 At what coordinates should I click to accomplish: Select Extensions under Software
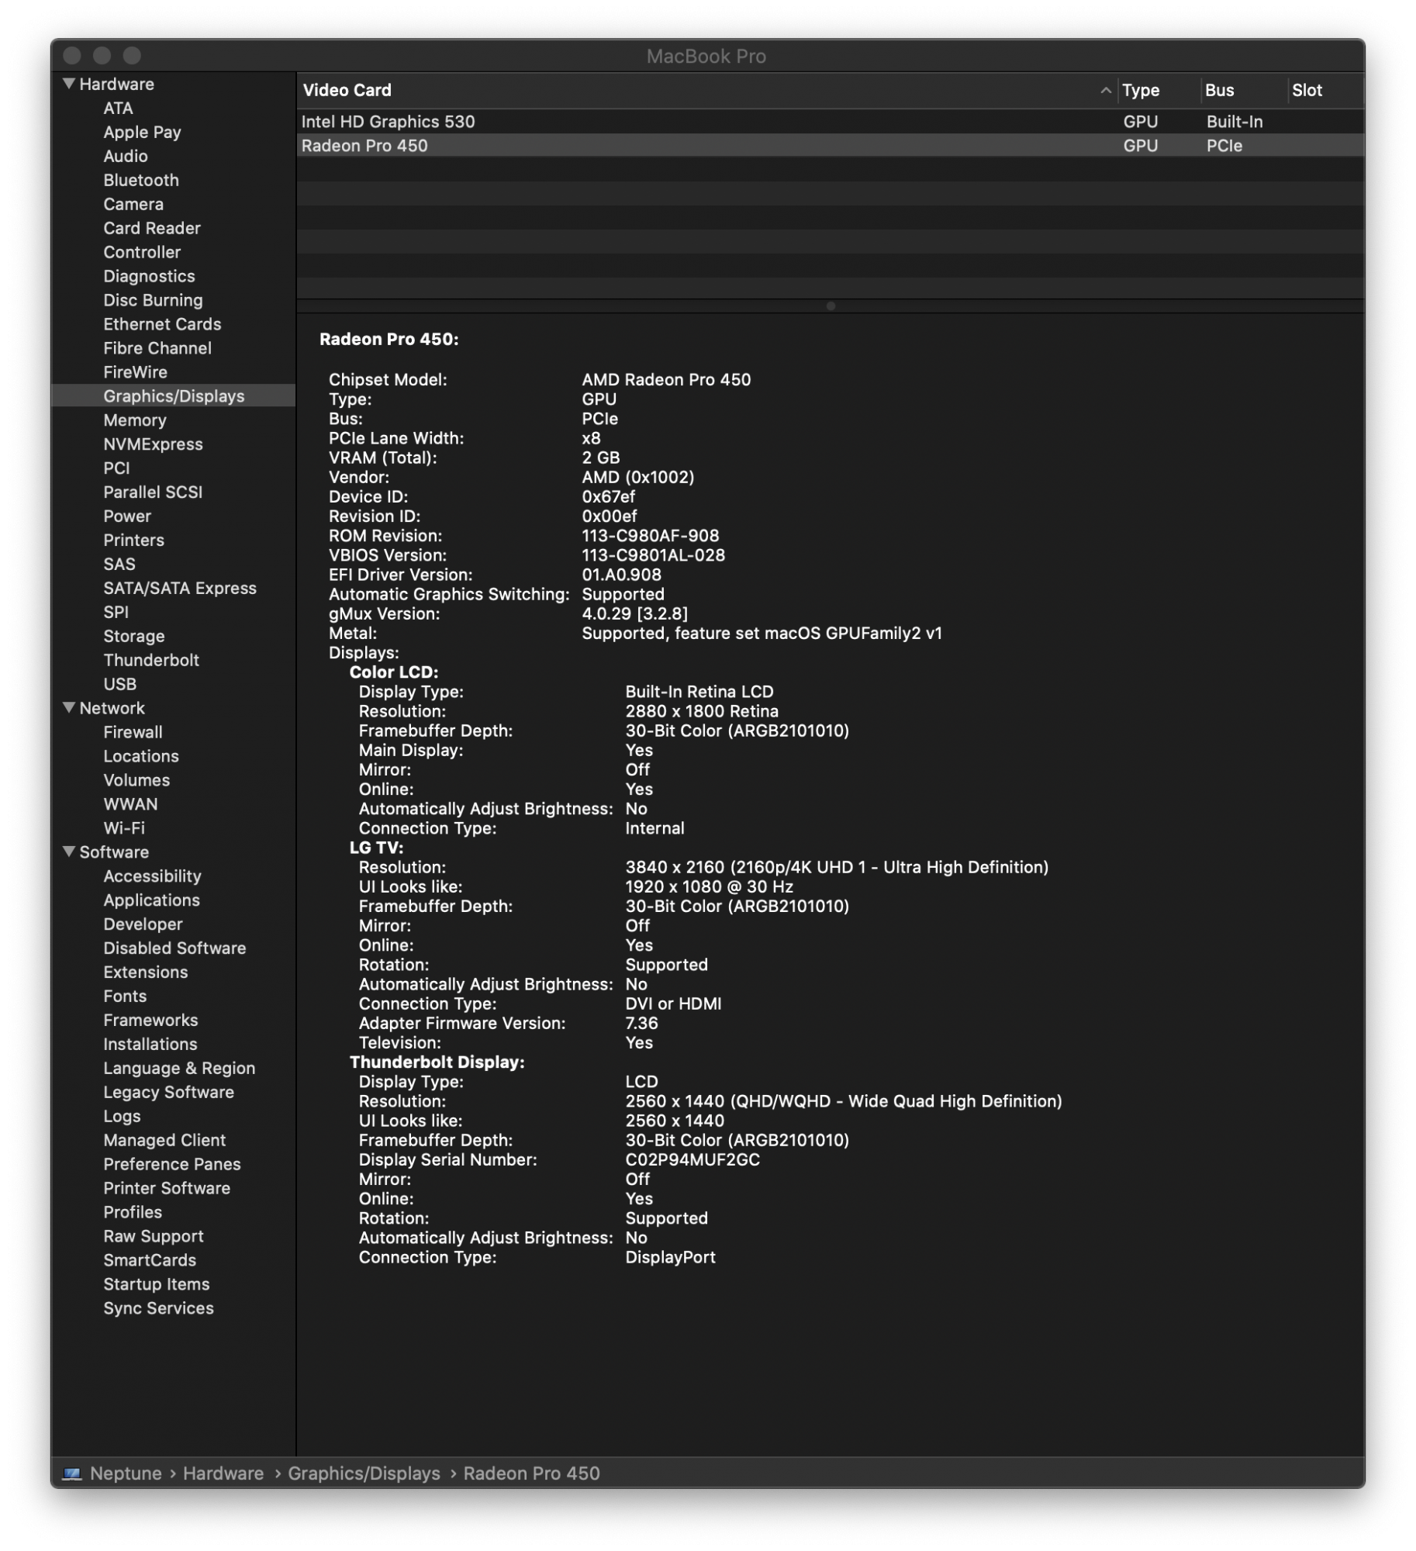coord(145,972)
